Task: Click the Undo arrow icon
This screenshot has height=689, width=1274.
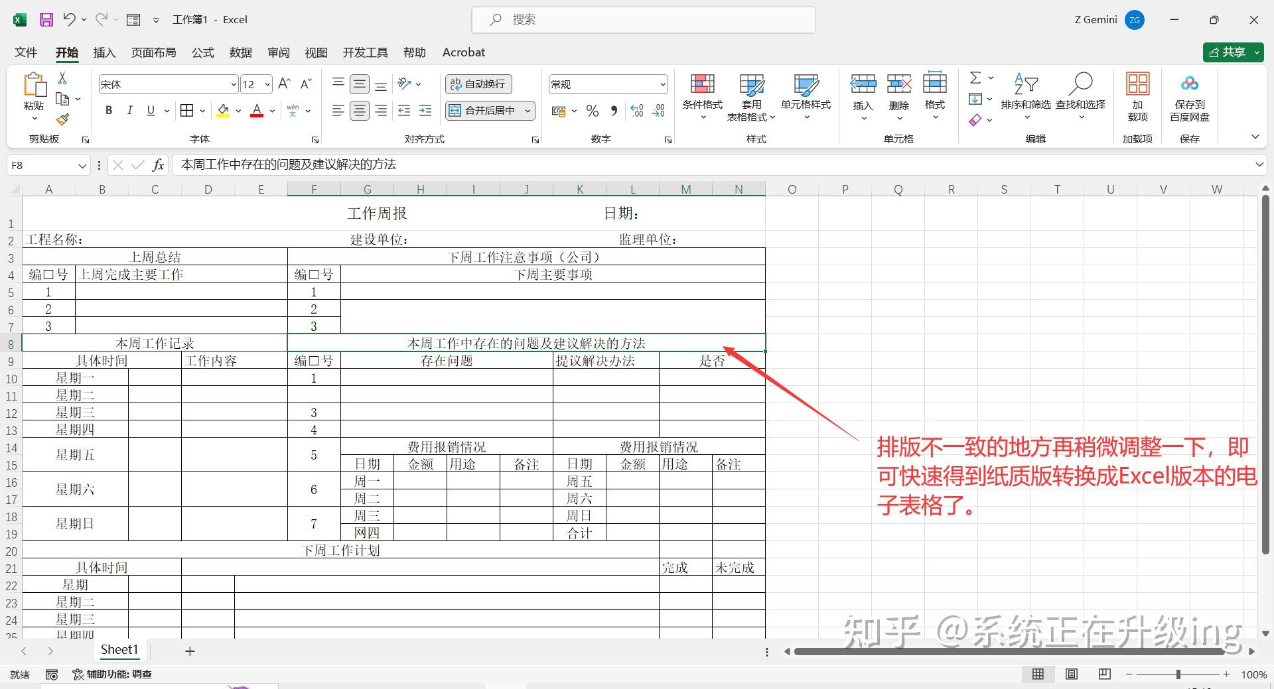Action: coord(69,20)
